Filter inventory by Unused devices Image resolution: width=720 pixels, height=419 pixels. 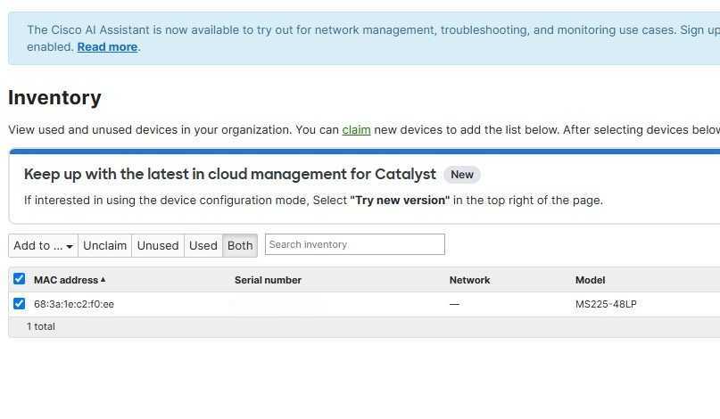click(158, 245)
